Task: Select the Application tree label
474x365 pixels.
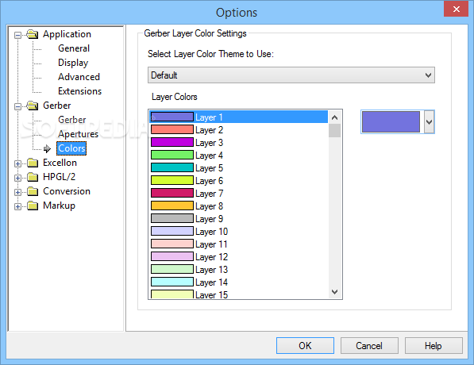Action: [67, 34]
